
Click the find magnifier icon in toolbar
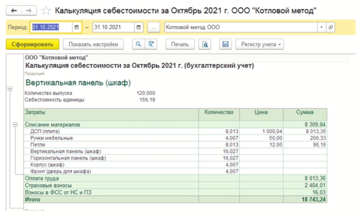(138, 44)
